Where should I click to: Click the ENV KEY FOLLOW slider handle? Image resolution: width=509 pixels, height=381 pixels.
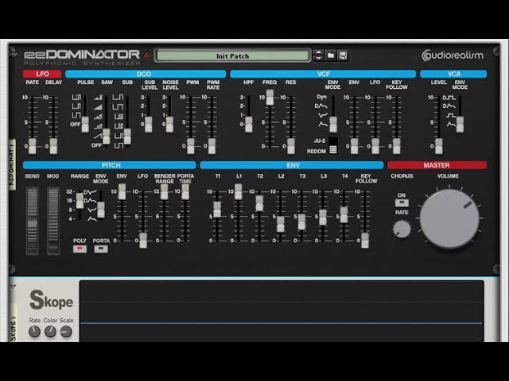click(x=365, y=241)
